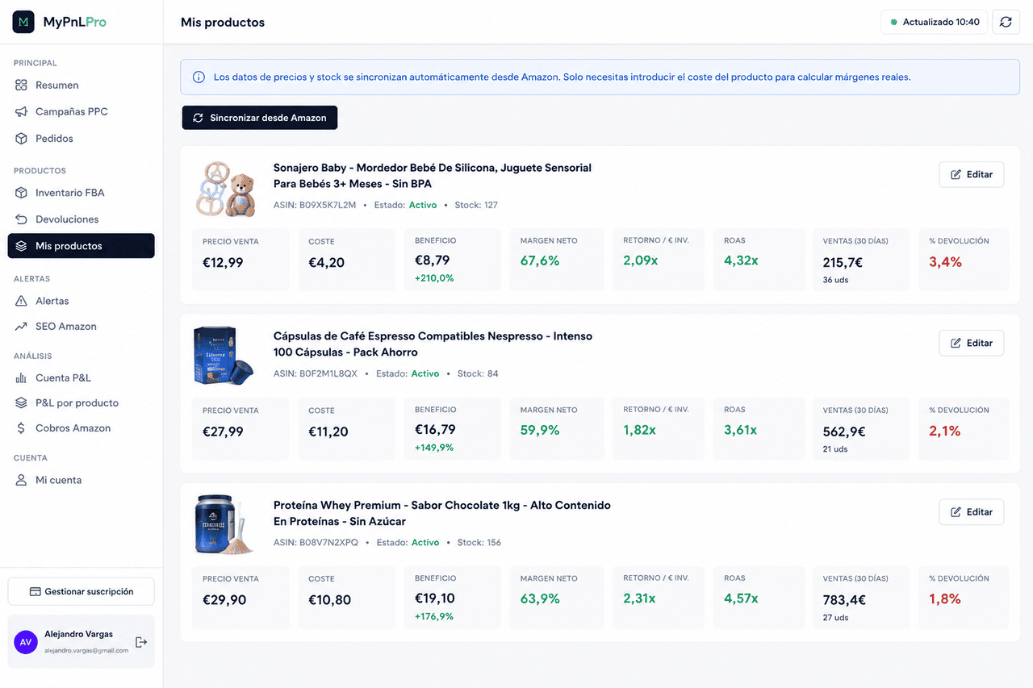Click the refresh icon button in header

(x=1006, y=22)
